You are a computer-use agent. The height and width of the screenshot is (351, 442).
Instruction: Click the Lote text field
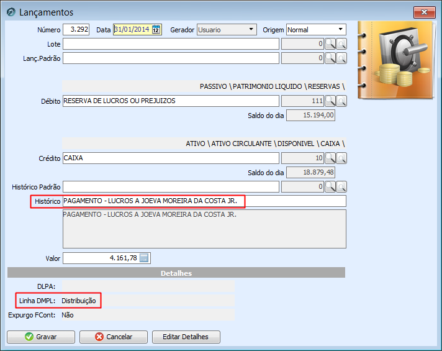(x=171, y=44)
